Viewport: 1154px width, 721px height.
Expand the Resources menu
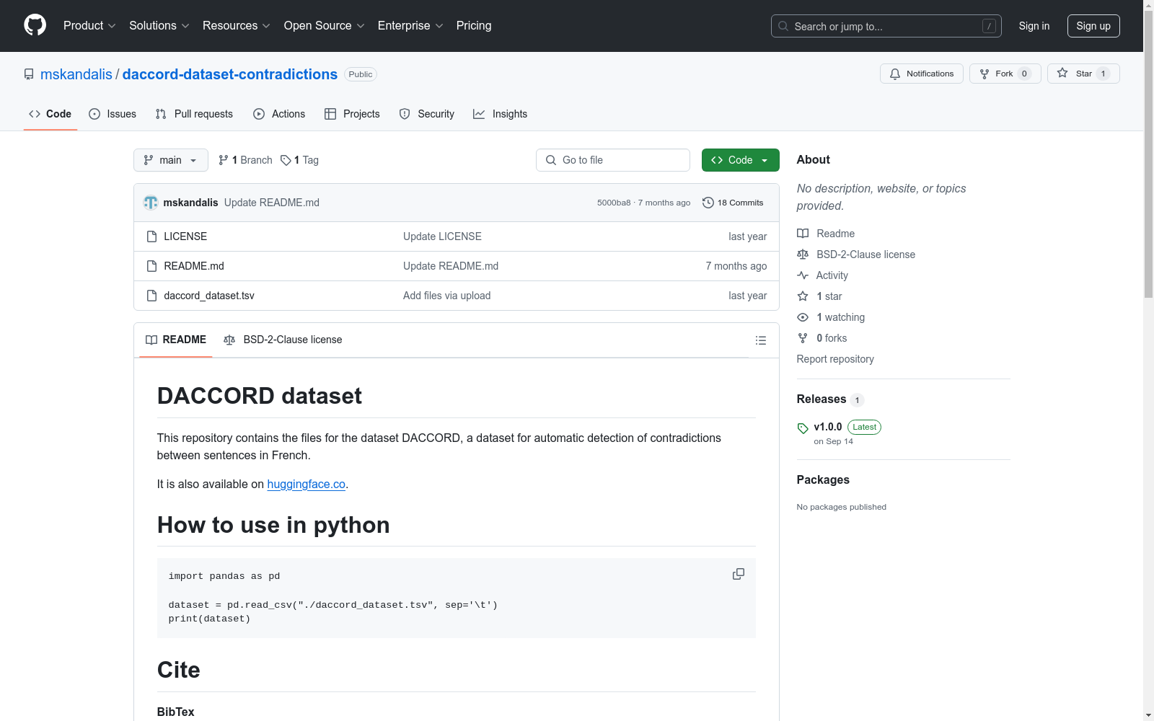(x=237, y=25)
